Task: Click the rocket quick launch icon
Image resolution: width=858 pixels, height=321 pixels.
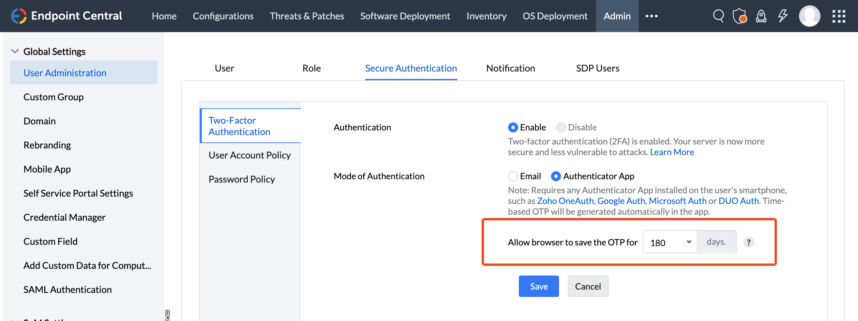Action: coord(761,16)
